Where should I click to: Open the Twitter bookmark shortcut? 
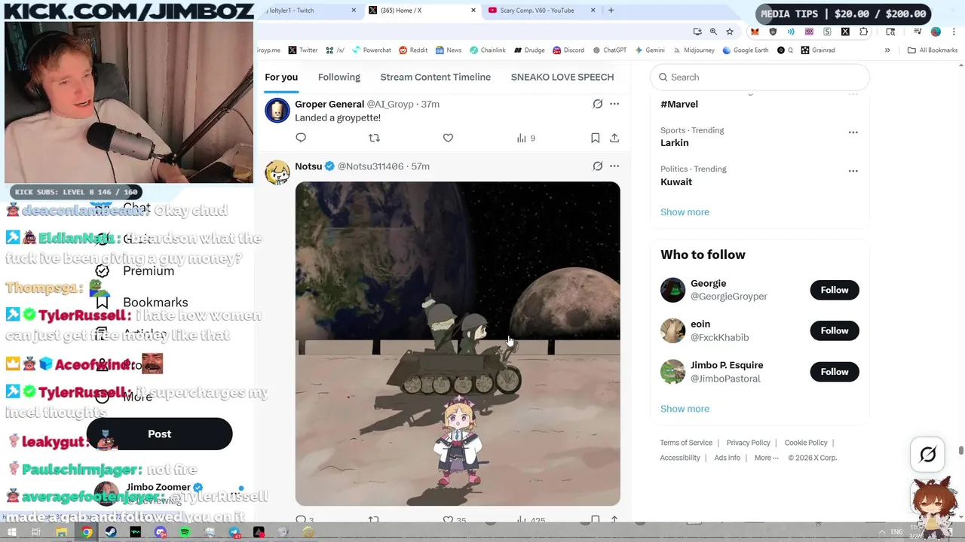(302, 50)
